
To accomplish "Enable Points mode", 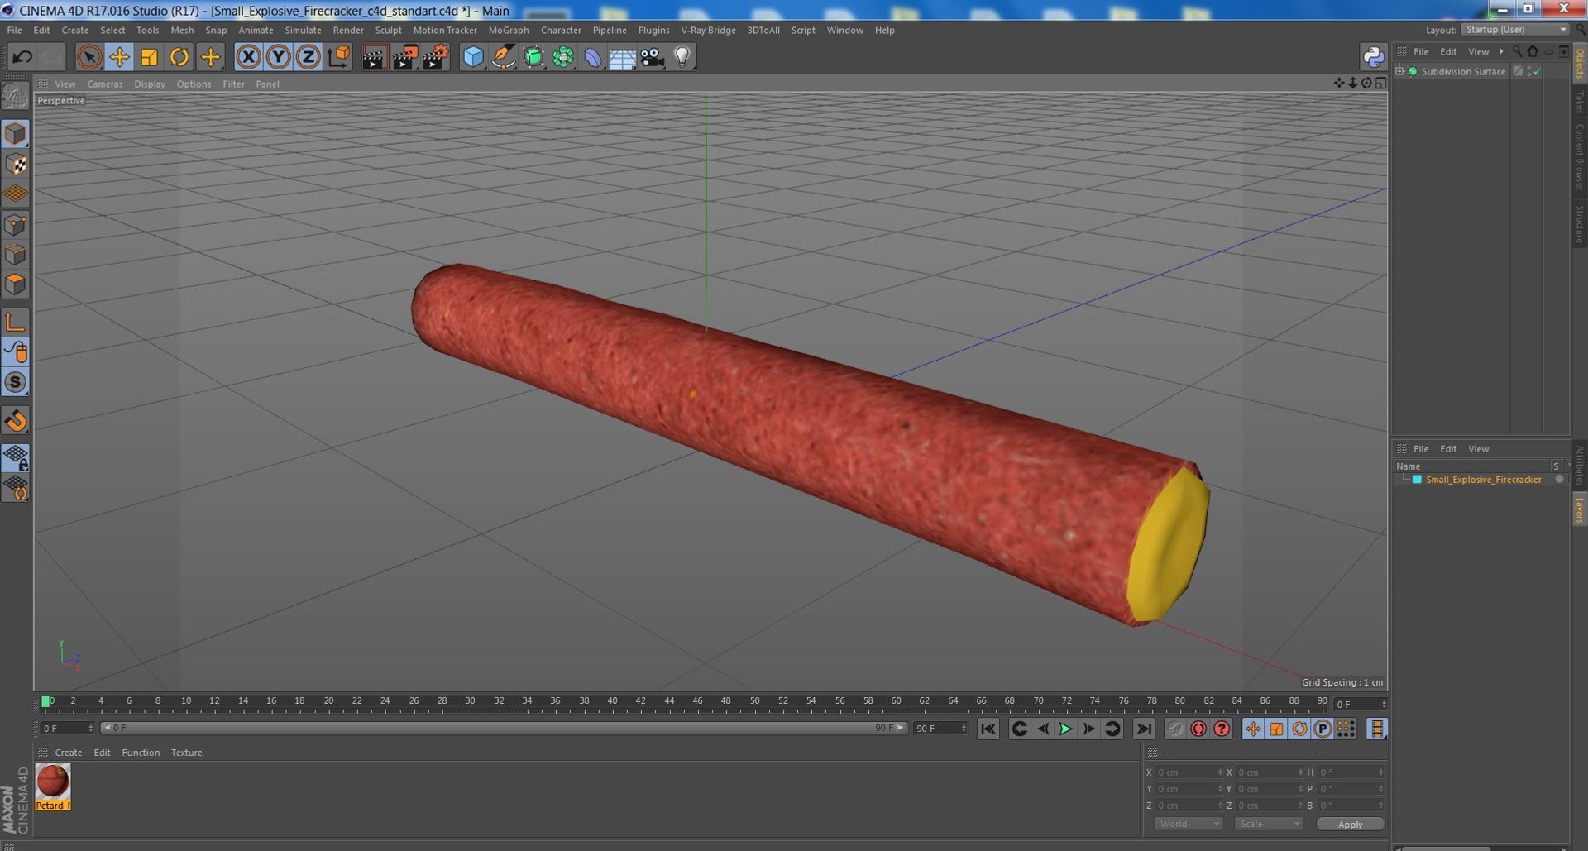I will point(16,224).
